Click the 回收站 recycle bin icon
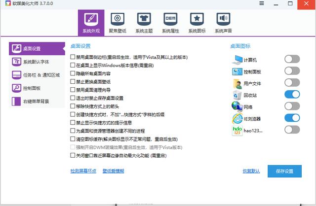This screenshot has height=206, width=316. (x=236, y=95)
